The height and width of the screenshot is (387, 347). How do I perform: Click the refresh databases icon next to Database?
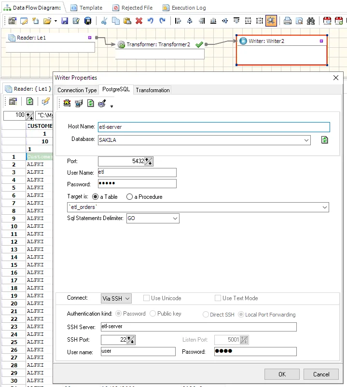point(324,140)
